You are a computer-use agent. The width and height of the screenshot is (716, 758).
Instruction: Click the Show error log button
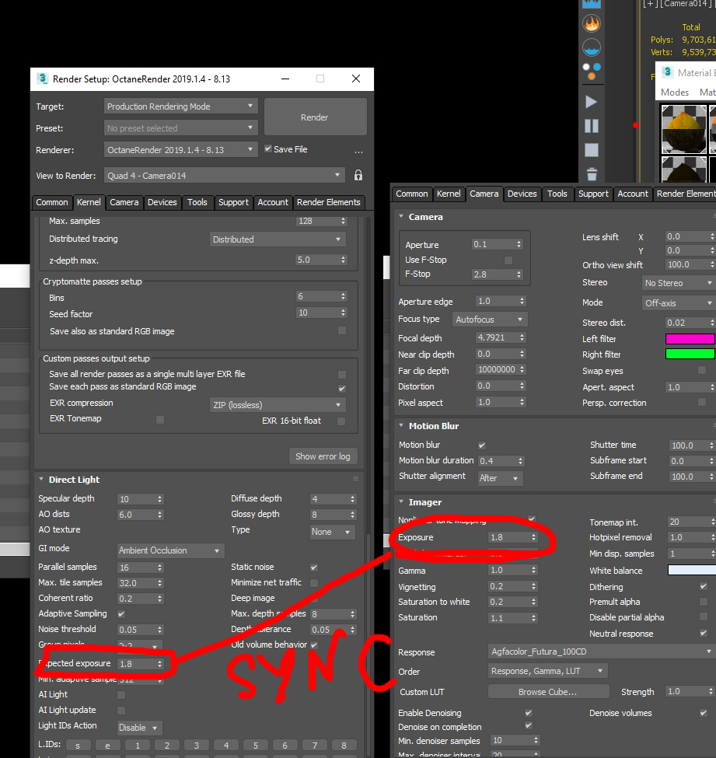tap(323, 456)
